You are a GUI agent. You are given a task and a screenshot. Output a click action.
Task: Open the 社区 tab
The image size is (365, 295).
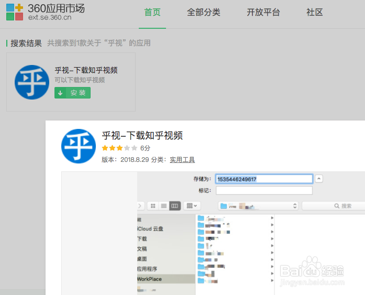(315, 13)
